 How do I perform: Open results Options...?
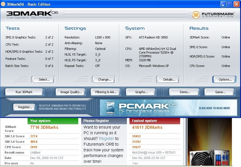(224, 80)
